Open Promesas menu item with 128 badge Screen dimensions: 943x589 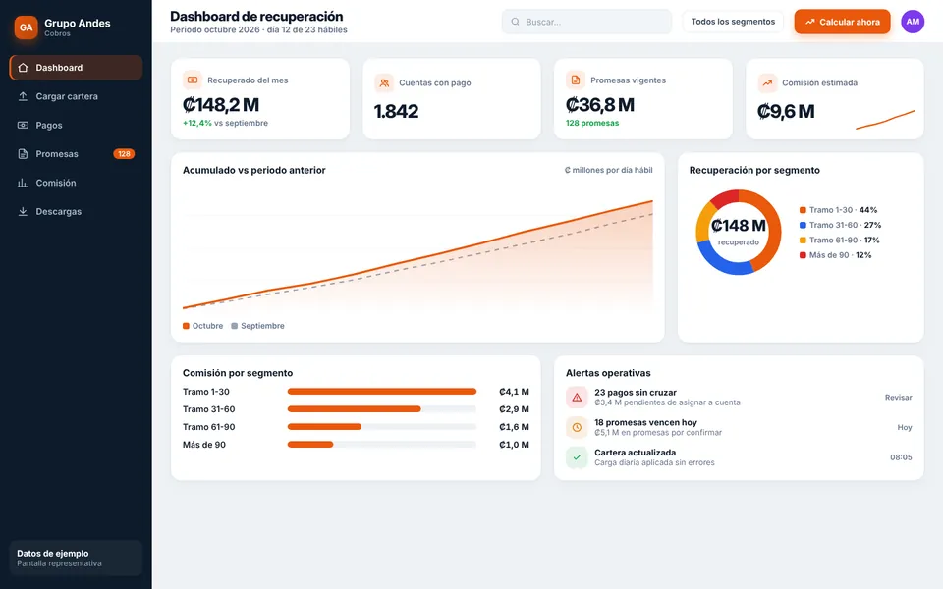(76, 154)
